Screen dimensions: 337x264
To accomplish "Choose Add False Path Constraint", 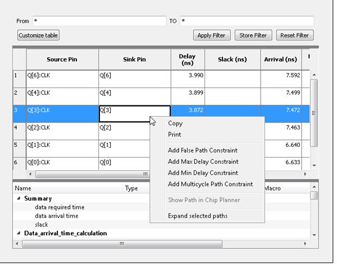I will (x=202, y=150).
